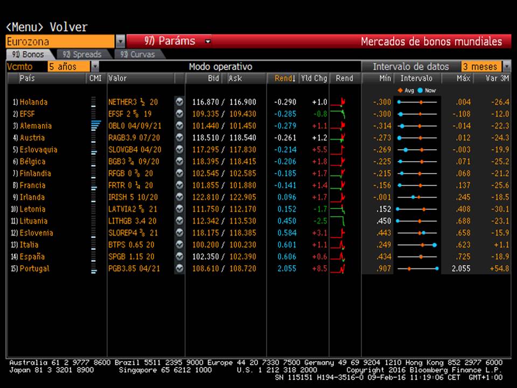Click the Eurozona selection field
Screen dimensions: 517x388
pyautogui.click(x=60, y=41)
